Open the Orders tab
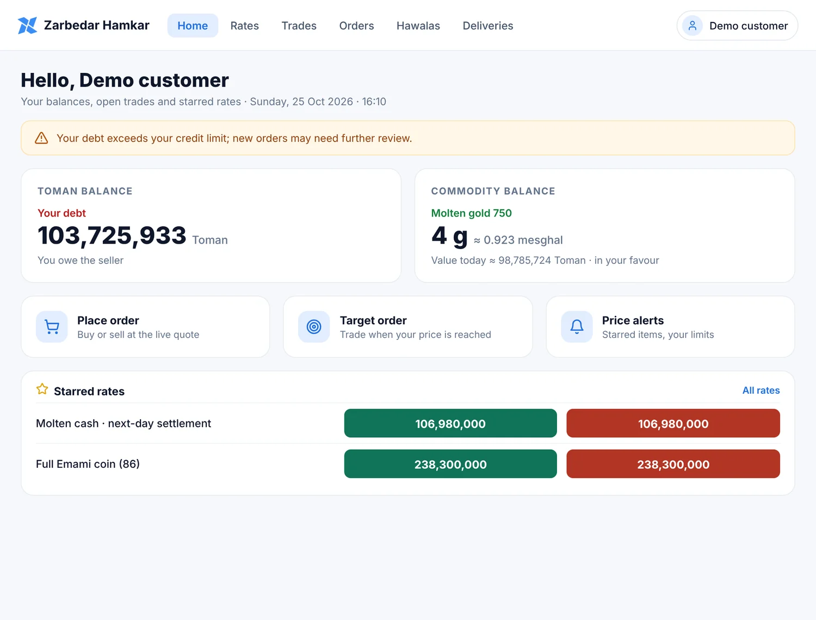This screenshot has height=620, width=816. [x=357, y=26]
